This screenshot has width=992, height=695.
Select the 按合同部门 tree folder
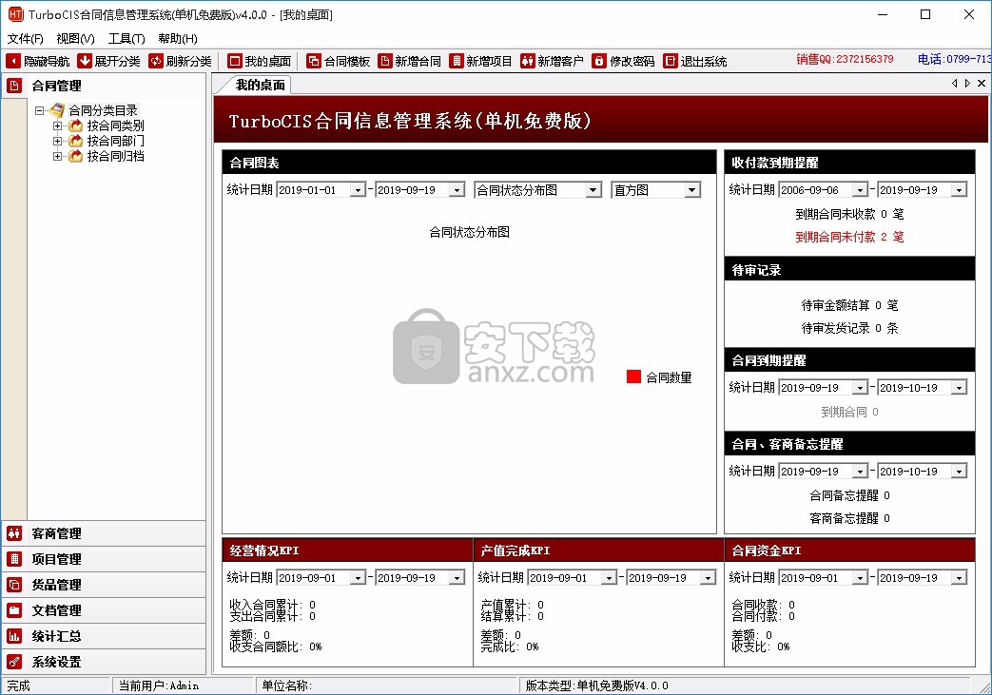[107, 141]
